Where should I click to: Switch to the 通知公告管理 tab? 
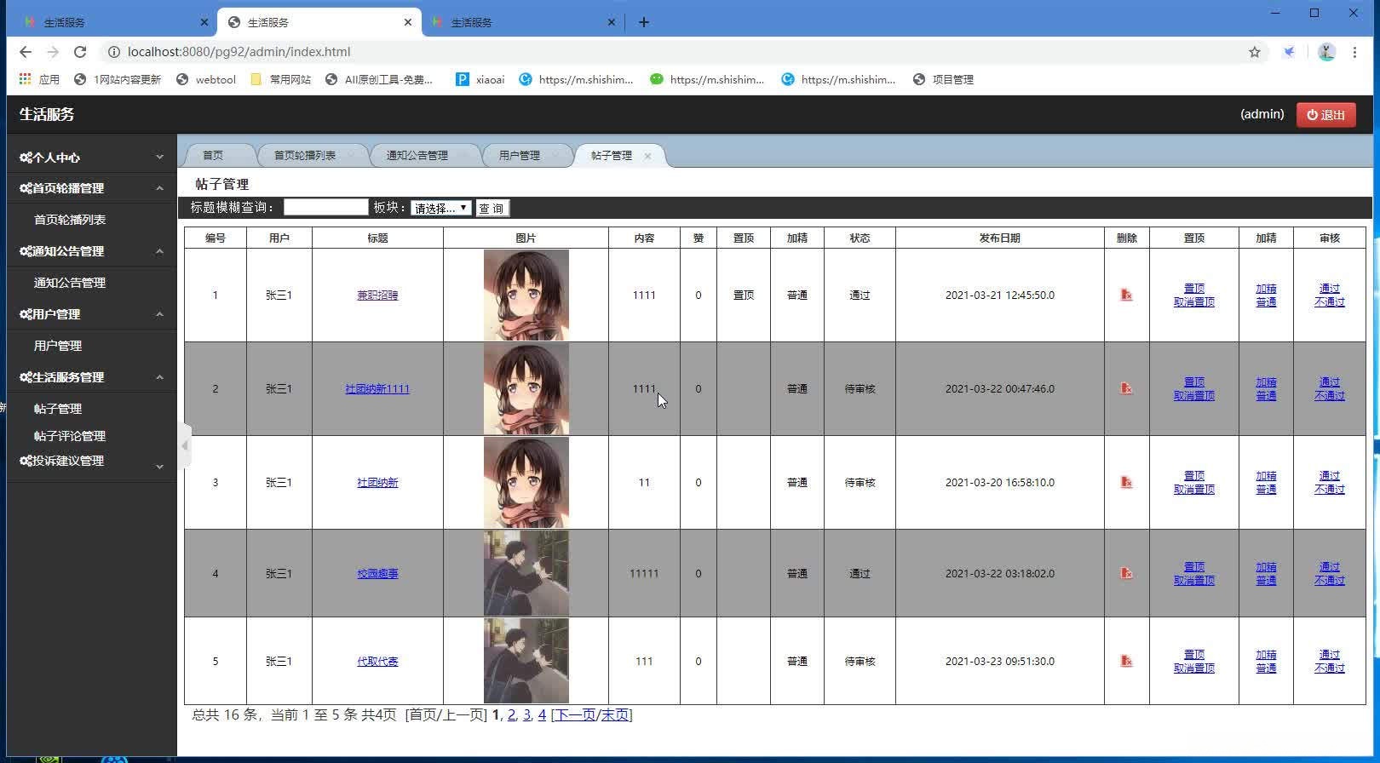click(x=417, y=155)
